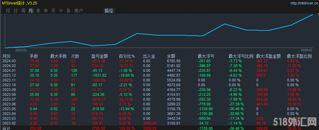The width and height of the screenshot is (319, 130).
Task: Click the 次数 column header
Action: (75, 56)
